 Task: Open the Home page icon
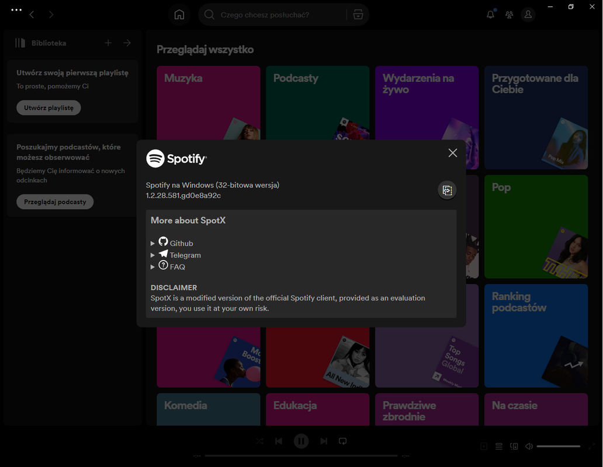(x=179, y=15)
